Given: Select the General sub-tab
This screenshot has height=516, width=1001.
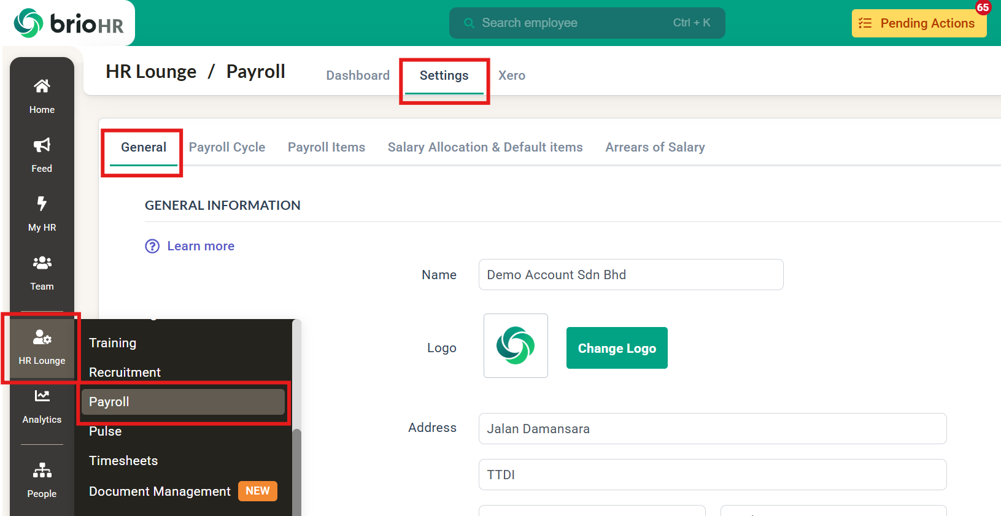Looking at the screenshot, I should (x=144, y=147).
